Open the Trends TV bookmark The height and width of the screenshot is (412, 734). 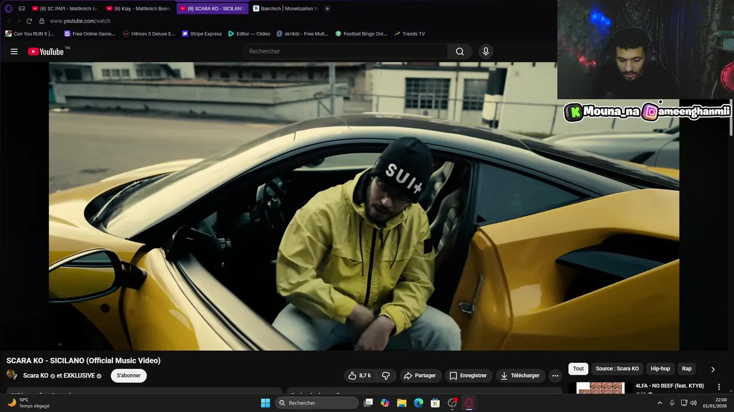coord(409,34)
